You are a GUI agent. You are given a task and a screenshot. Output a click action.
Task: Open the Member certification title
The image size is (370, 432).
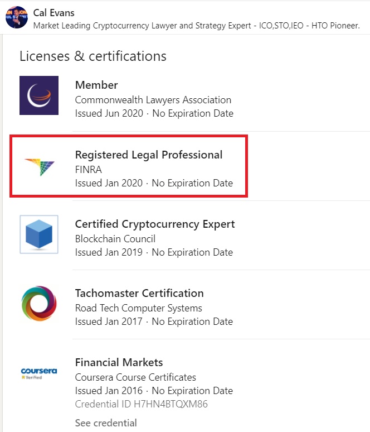coord(96,85)
